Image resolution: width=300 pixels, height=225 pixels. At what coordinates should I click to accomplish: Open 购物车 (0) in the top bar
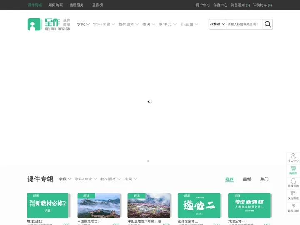coord(262,5)
